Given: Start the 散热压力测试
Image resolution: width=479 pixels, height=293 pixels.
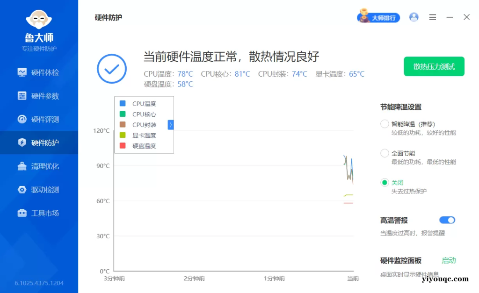Looking at the screenshot, I should [434, 66].
